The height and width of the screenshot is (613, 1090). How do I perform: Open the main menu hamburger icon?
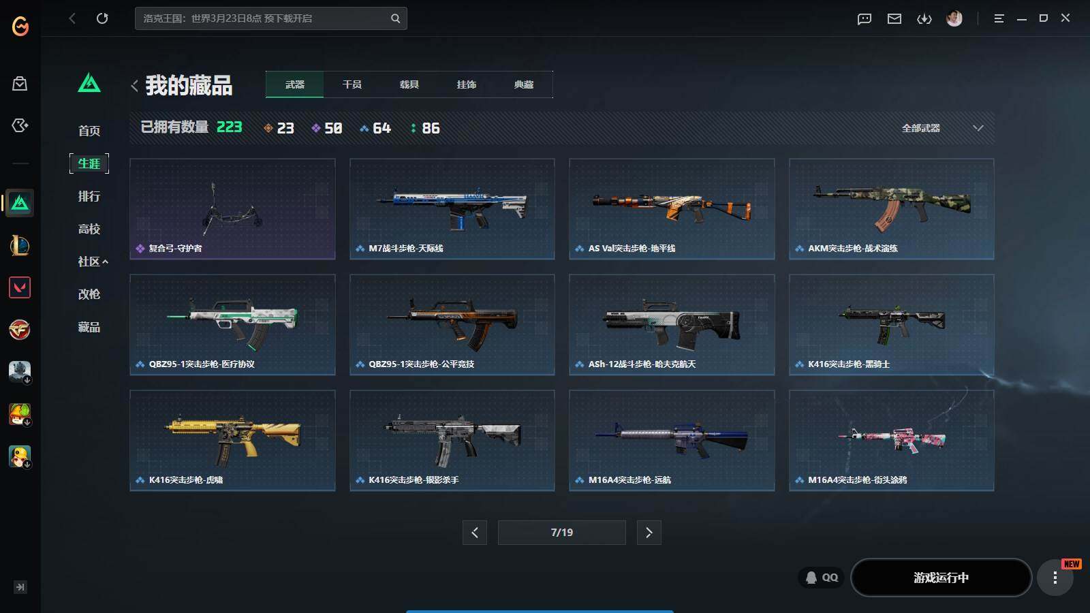pos(999,19)
